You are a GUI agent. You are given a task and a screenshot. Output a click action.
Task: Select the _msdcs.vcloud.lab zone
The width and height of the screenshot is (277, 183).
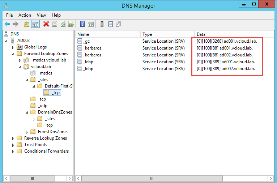tap(48, 60)
